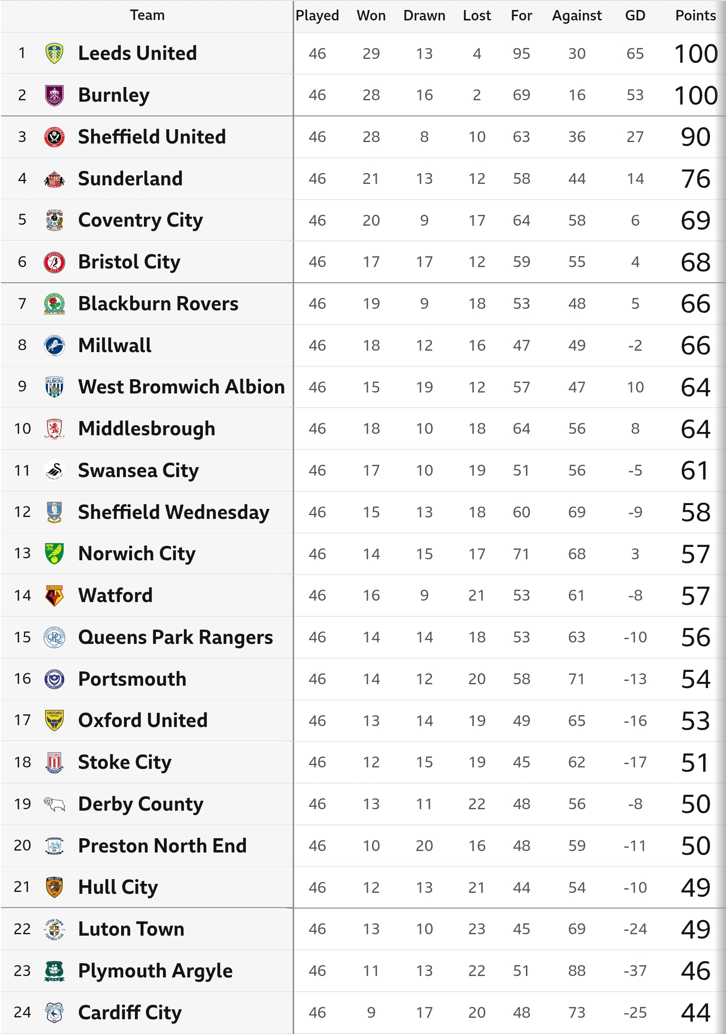This screenshot has width=726, height=1034.
Task: Click the GD column header
Action: click(635, 16)
